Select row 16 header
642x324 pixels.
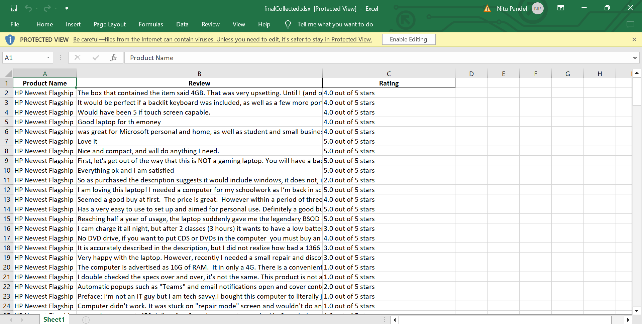click(x=6, y=228)
